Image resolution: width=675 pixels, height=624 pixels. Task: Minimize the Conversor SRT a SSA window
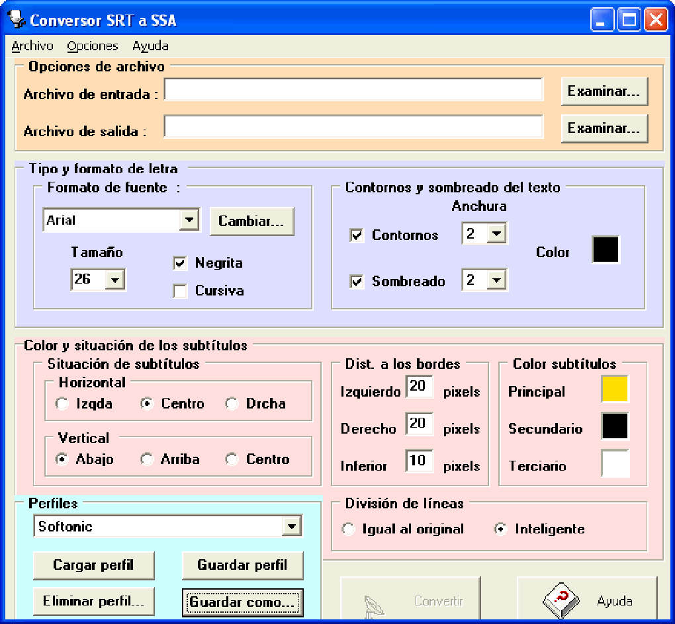tap(602, 20)
